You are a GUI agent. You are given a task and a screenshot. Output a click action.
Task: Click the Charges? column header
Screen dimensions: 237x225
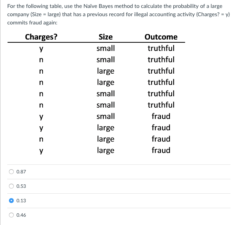pyautogui.click(x=41, y=37)
